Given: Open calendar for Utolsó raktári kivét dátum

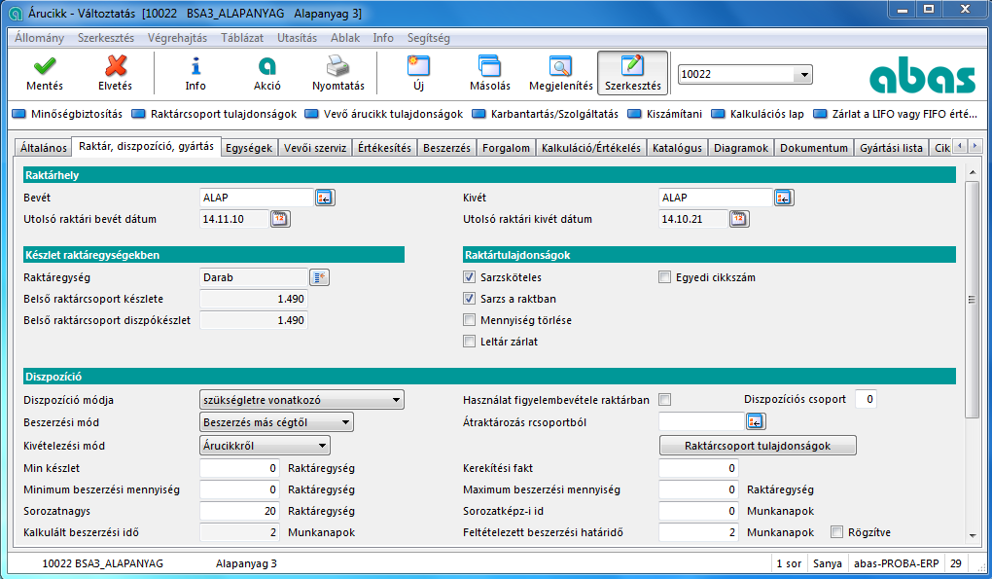Looking at the screenshot, I should 739,220.
